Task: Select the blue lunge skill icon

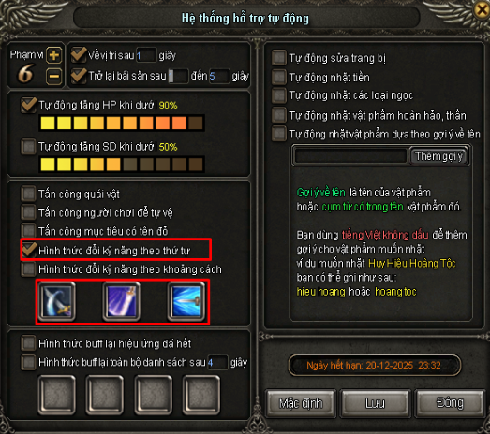Action: [x=186, y=301]
